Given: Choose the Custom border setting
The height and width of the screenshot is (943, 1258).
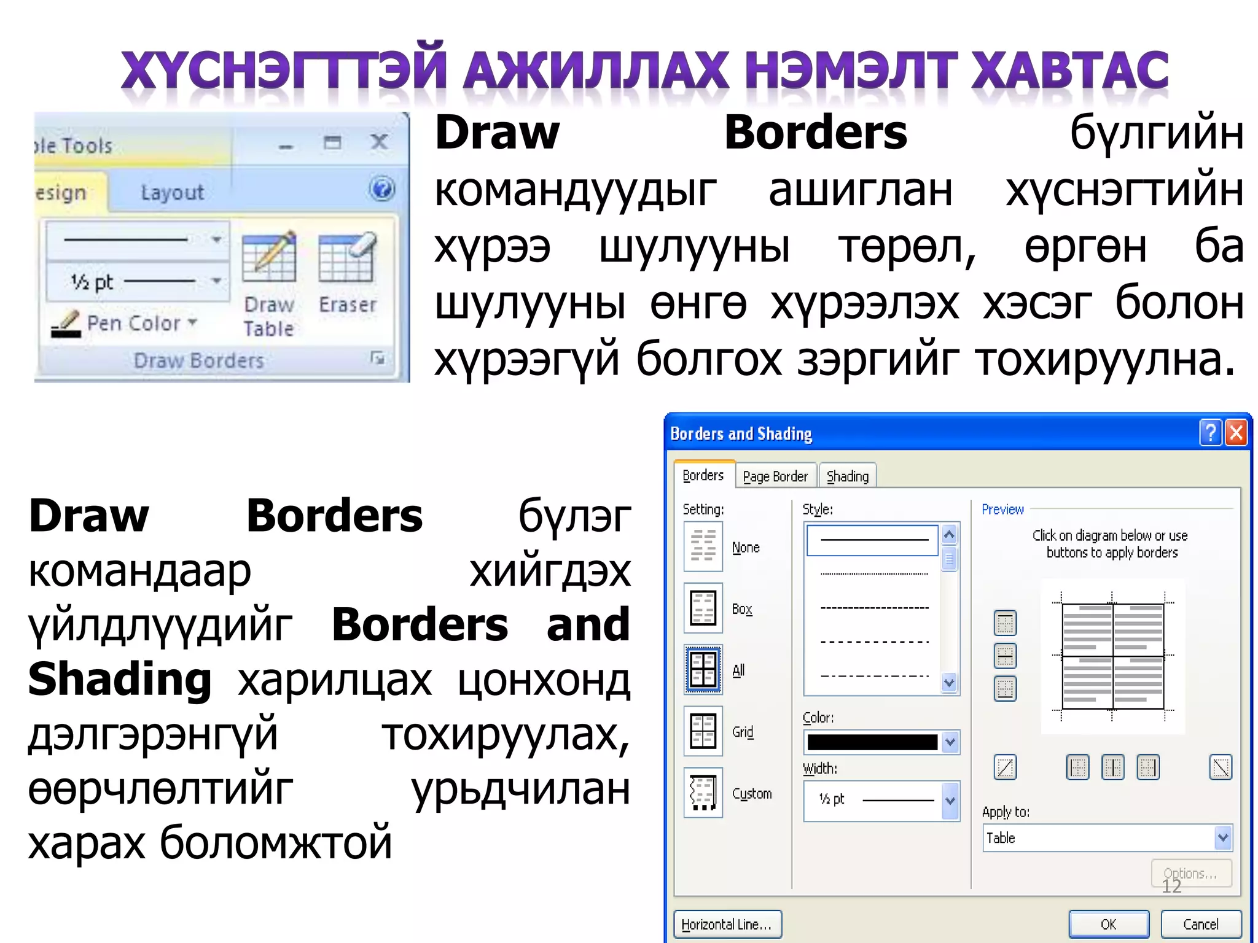Looking at the screenshot, I should [x=703, y=793].
